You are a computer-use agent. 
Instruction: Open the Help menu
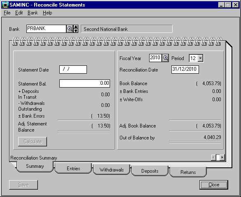point(47,13)
